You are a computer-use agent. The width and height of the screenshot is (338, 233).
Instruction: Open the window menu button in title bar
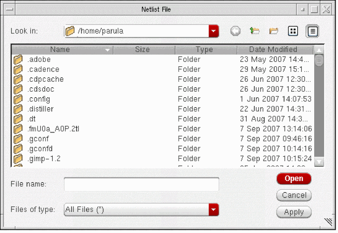pyautogui.click(x=9, y=10)
